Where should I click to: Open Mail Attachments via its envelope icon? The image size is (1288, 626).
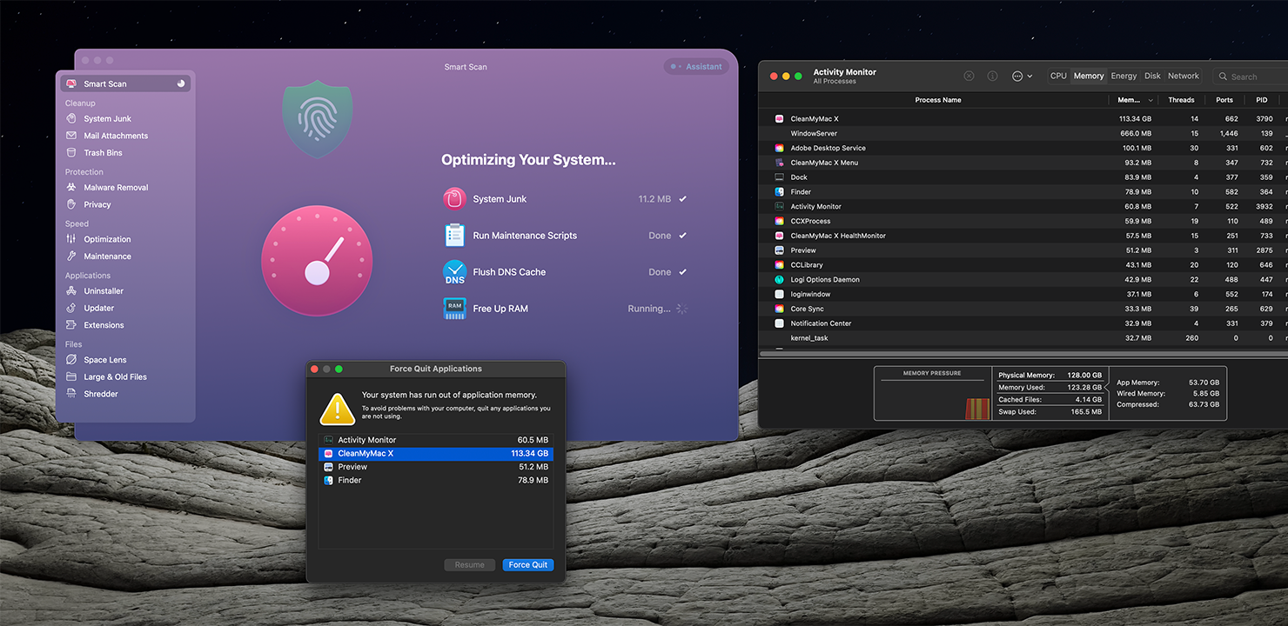[x=71, y=136]
